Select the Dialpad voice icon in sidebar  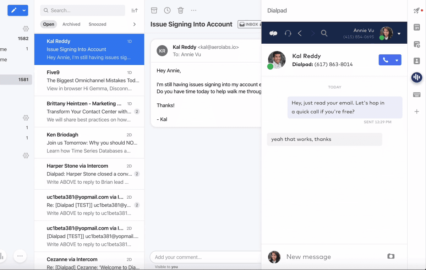click(x=417, y=77)
